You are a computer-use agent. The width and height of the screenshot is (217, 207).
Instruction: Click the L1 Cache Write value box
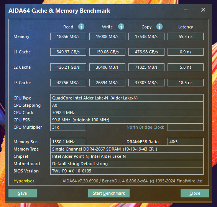[x=107, y=52]
